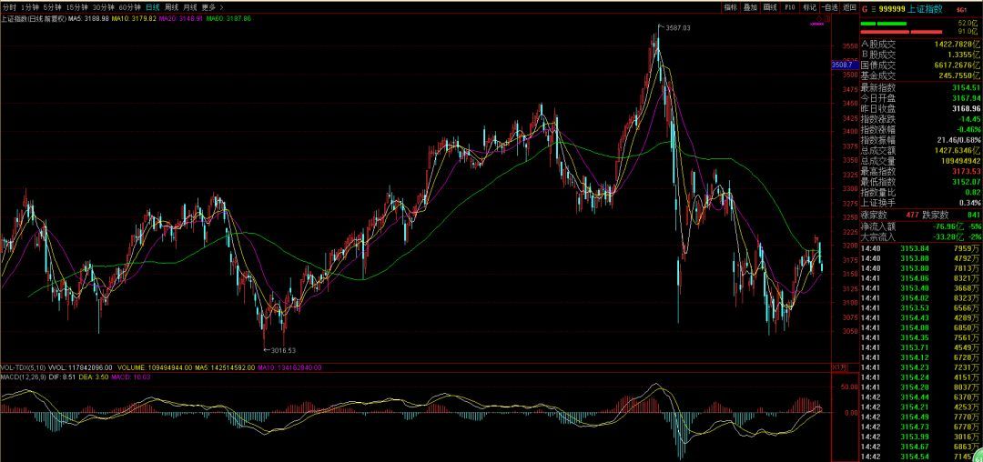983x462 pixels.
Task: Open the 指标 indicator toolbar button
Action: click(x=730, y=7)
